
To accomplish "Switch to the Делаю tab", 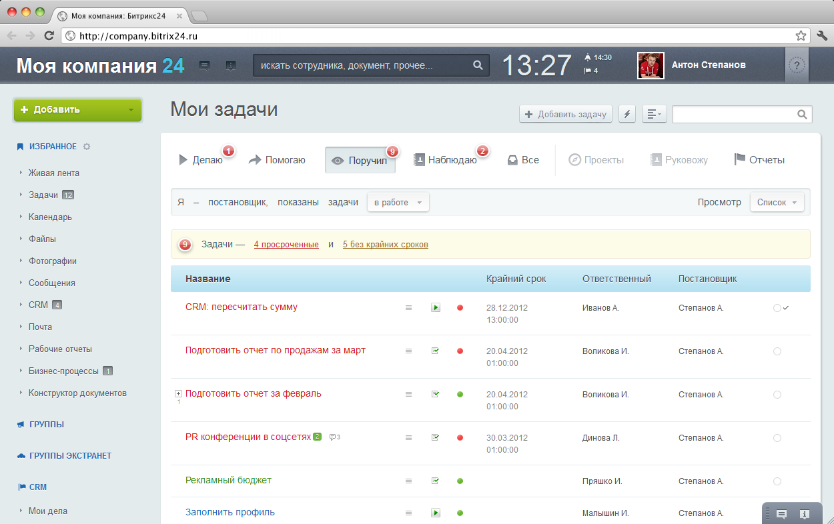I will point(201,160).
